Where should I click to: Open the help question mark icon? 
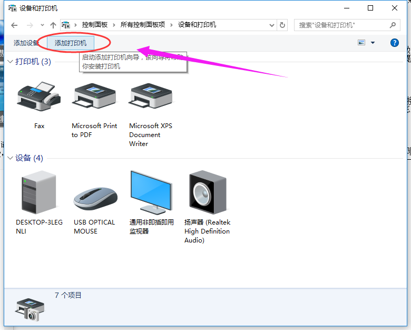click(395, 43)
